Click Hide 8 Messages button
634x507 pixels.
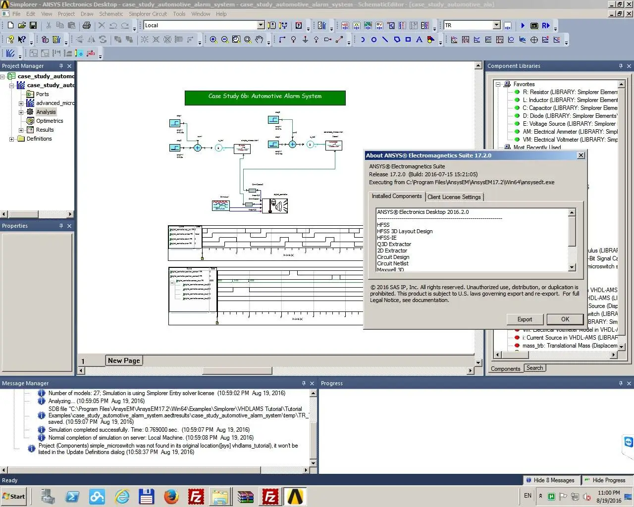(551, 480)
